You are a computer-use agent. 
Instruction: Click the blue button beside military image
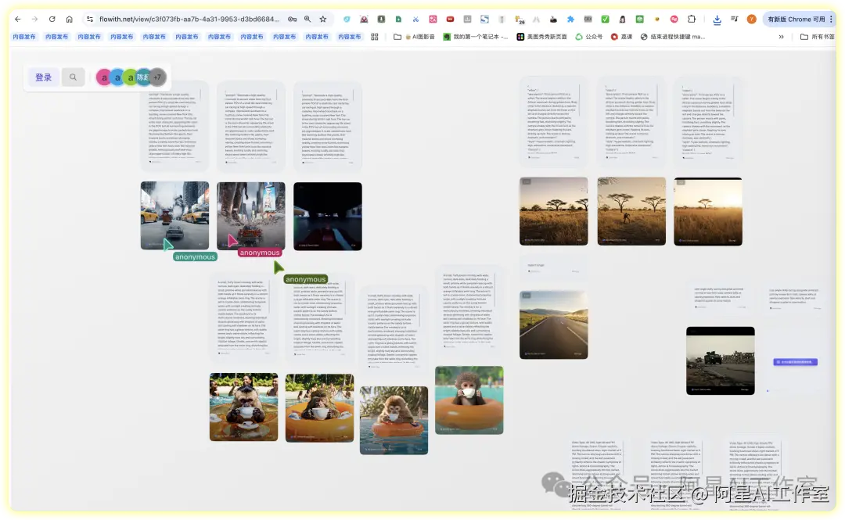tap(796, 362)
